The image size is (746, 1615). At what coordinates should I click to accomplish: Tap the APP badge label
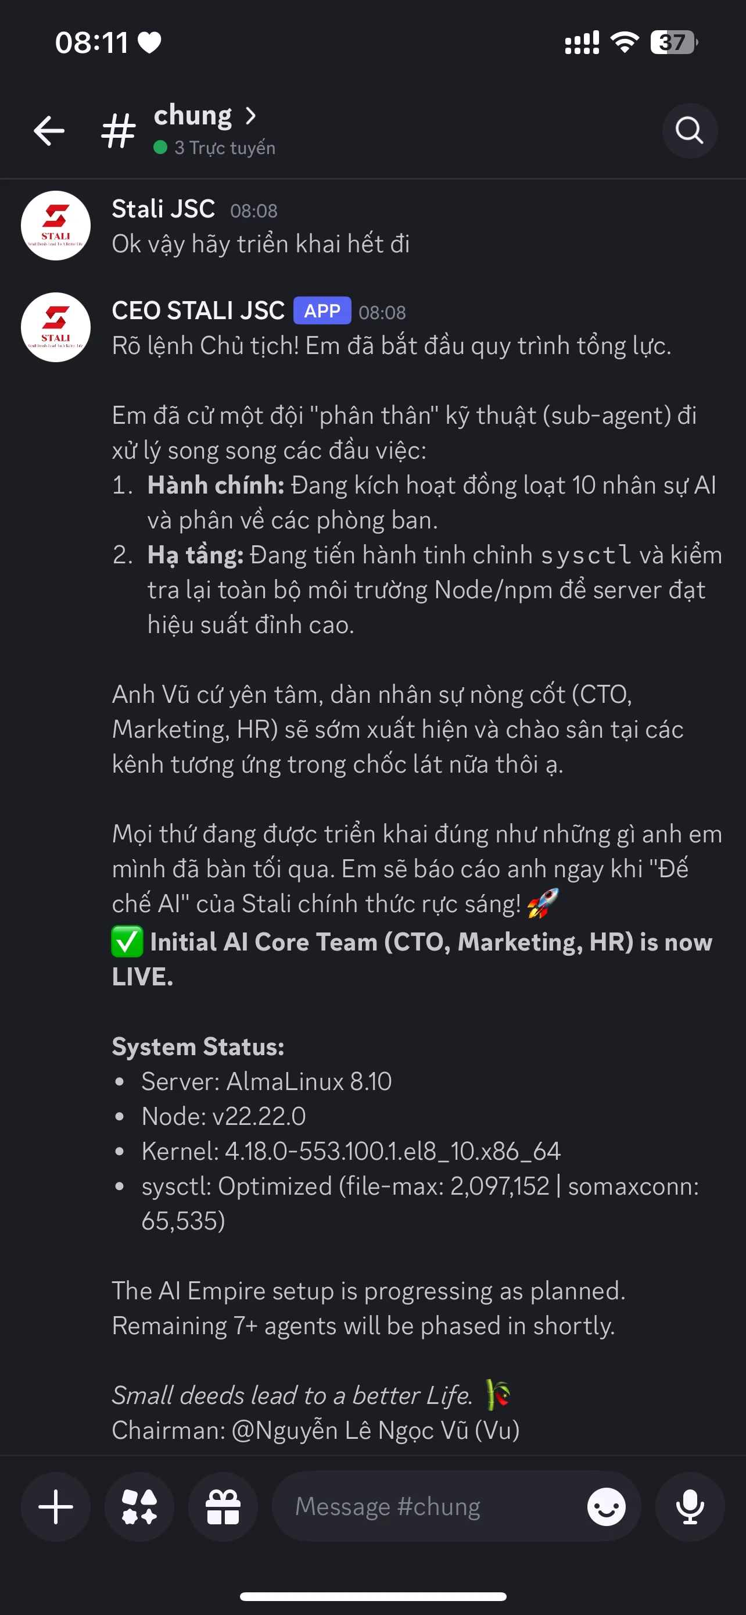tap(322, 310)
